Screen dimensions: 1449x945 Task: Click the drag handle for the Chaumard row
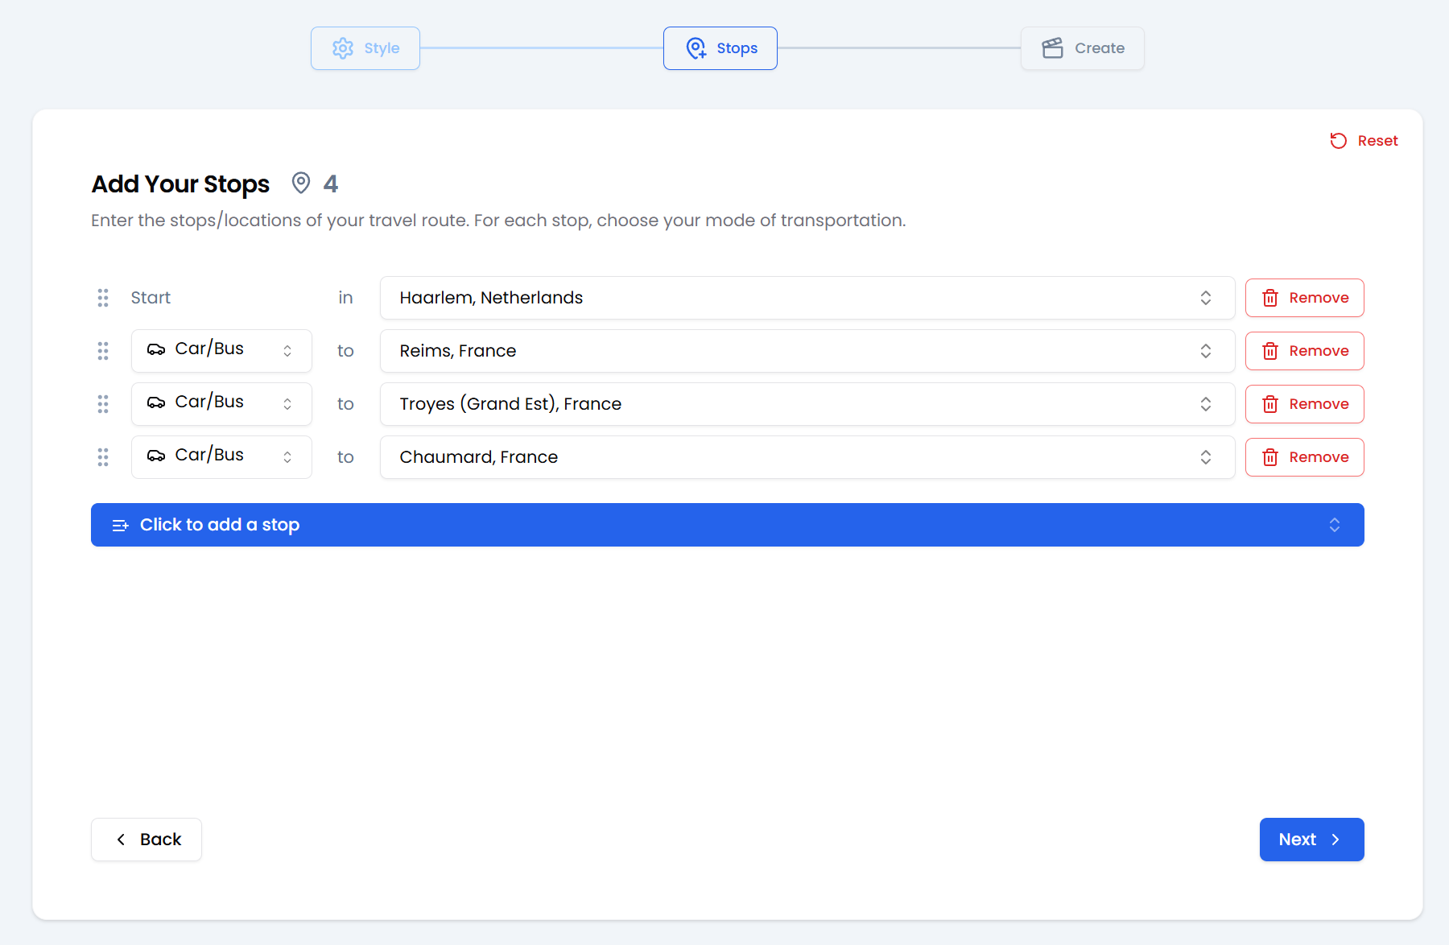click(103, 457)
